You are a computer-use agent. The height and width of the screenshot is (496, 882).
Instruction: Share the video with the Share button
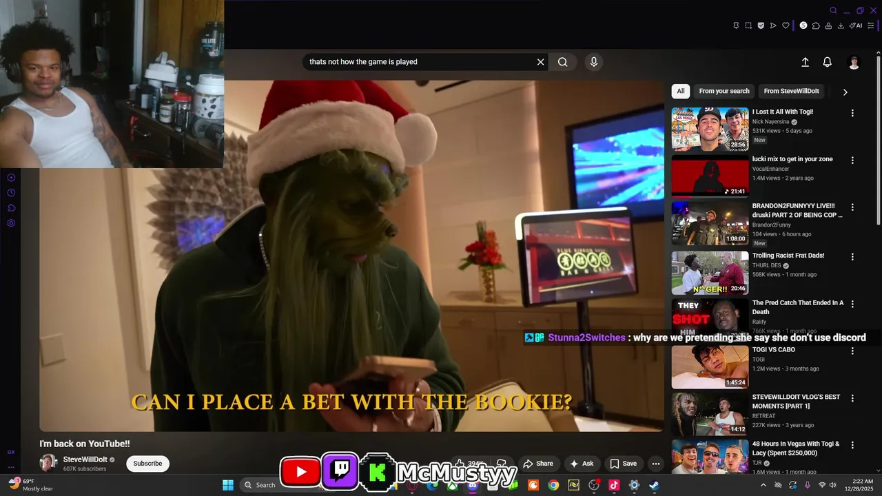coord(537,464)
